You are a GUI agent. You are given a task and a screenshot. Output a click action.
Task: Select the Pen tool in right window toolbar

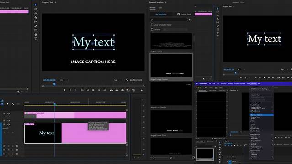[218, 26]
